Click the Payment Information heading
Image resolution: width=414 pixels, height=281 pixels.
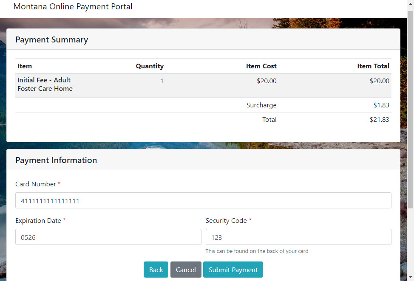pos(56,160)
